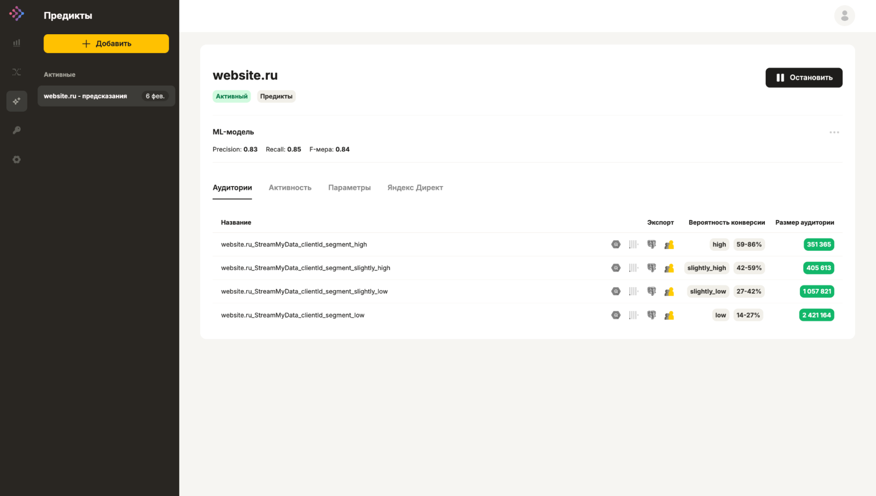This screenshot has width=876, height=496.
Task: Click the shuffle/crossover icon in sidebar
Action: coord(16,72)
